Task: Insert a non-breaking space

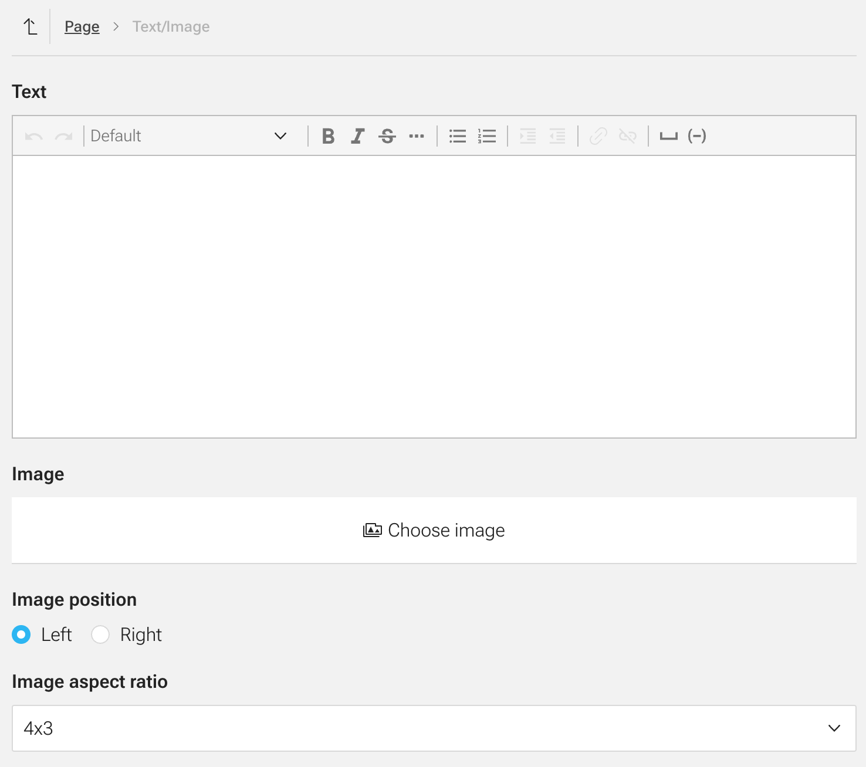Action: tap(668, 136)
